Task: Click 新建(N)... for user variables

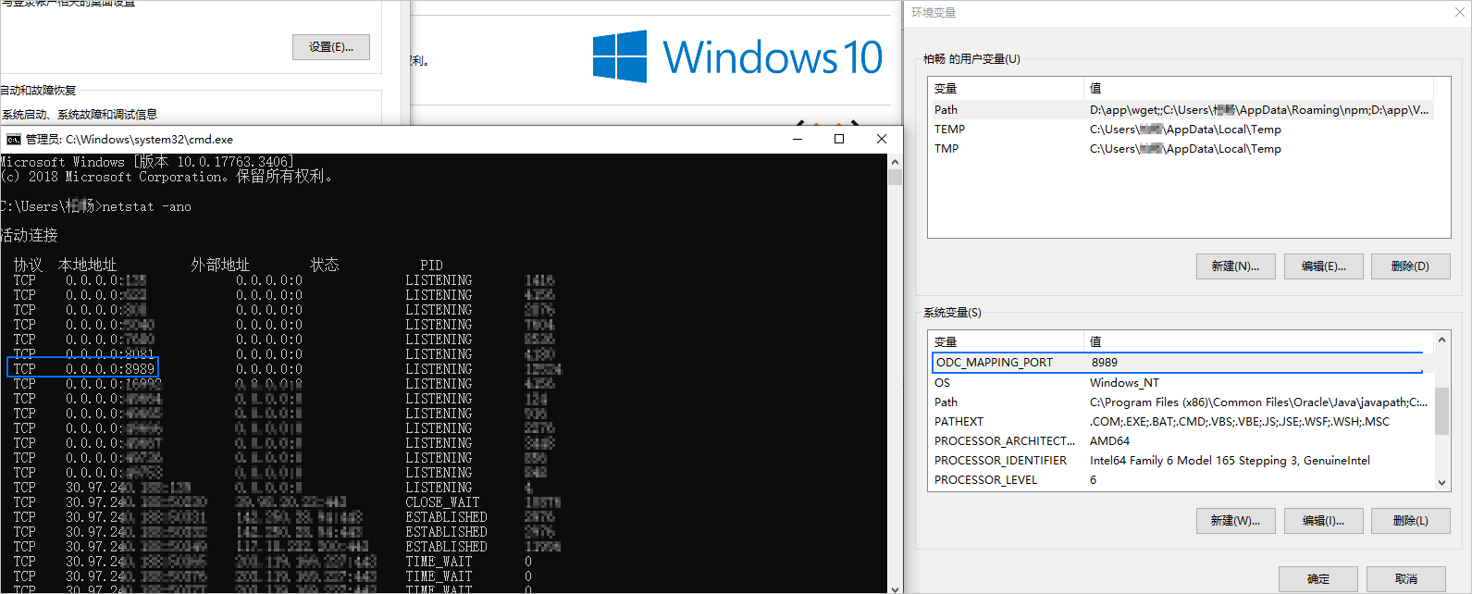Action: pos(1235,266)
